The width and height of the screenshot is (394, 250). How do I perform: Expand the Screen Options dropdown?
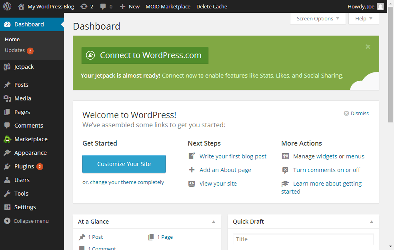318,18
